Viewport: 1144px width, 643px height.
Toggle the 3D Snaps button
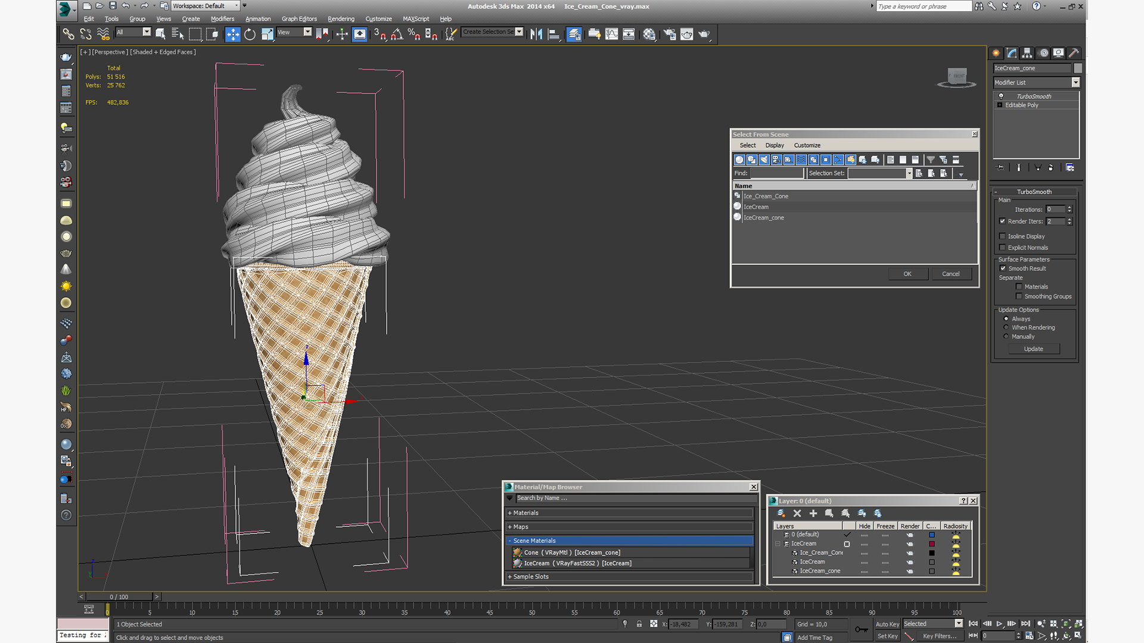point(380,34)
